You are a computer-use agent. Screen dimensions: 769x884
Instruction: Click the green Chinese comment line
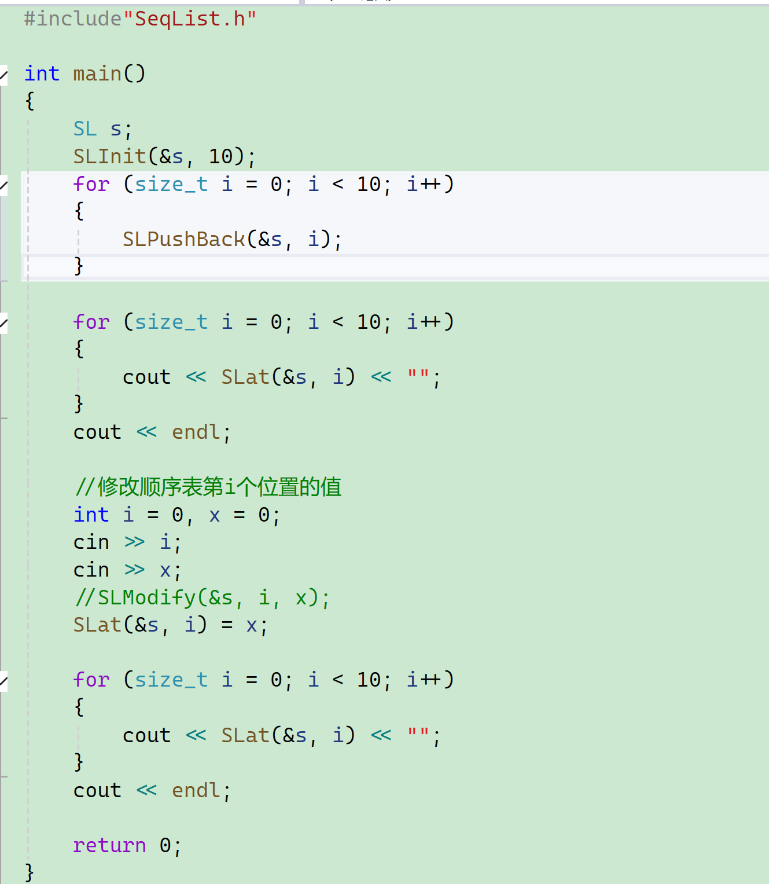(x=208, y=487)
